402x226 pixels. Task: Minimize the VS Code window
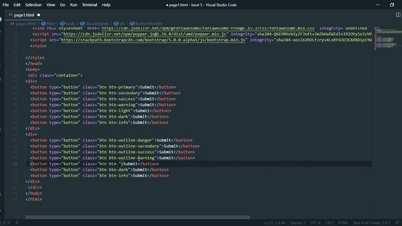pyautogui.click(x=378, y=5)
